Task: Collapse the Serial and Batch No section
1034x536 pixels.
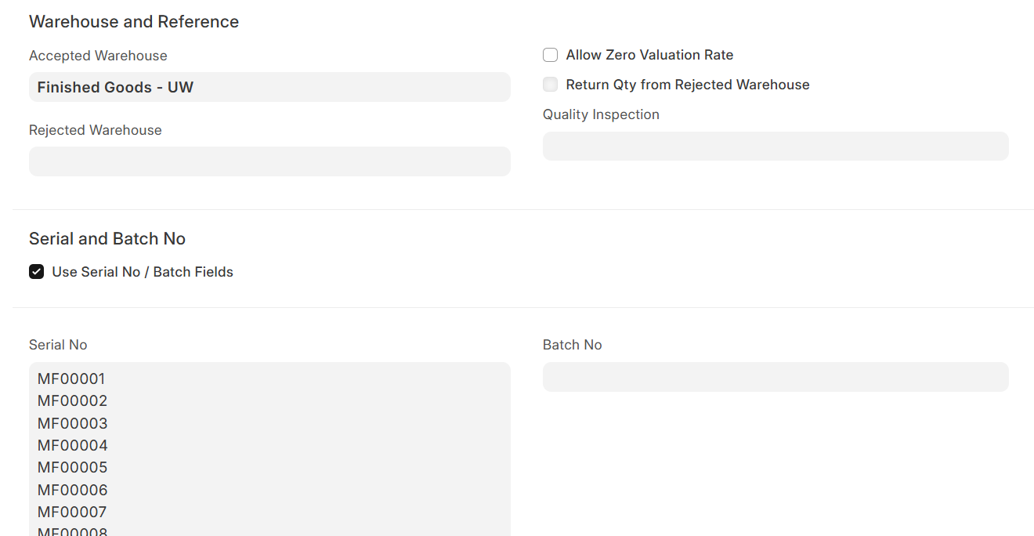Action: [x=107, y=239]
